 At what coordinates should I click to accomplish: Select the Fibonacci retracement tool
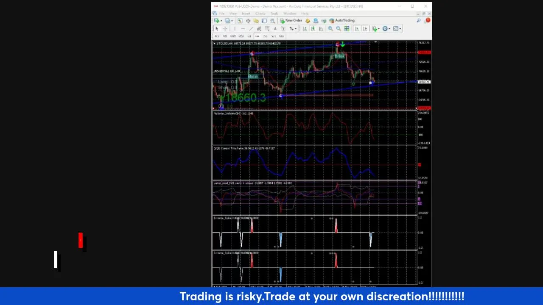pos(267,28)
